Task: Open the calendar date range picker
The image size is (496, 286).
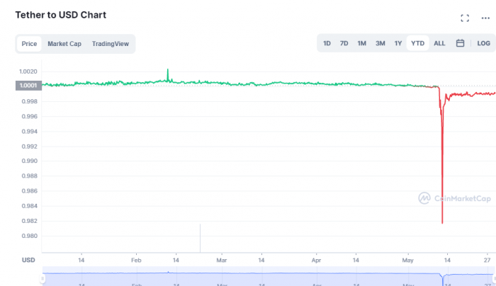Action: [x=461, y=43]
